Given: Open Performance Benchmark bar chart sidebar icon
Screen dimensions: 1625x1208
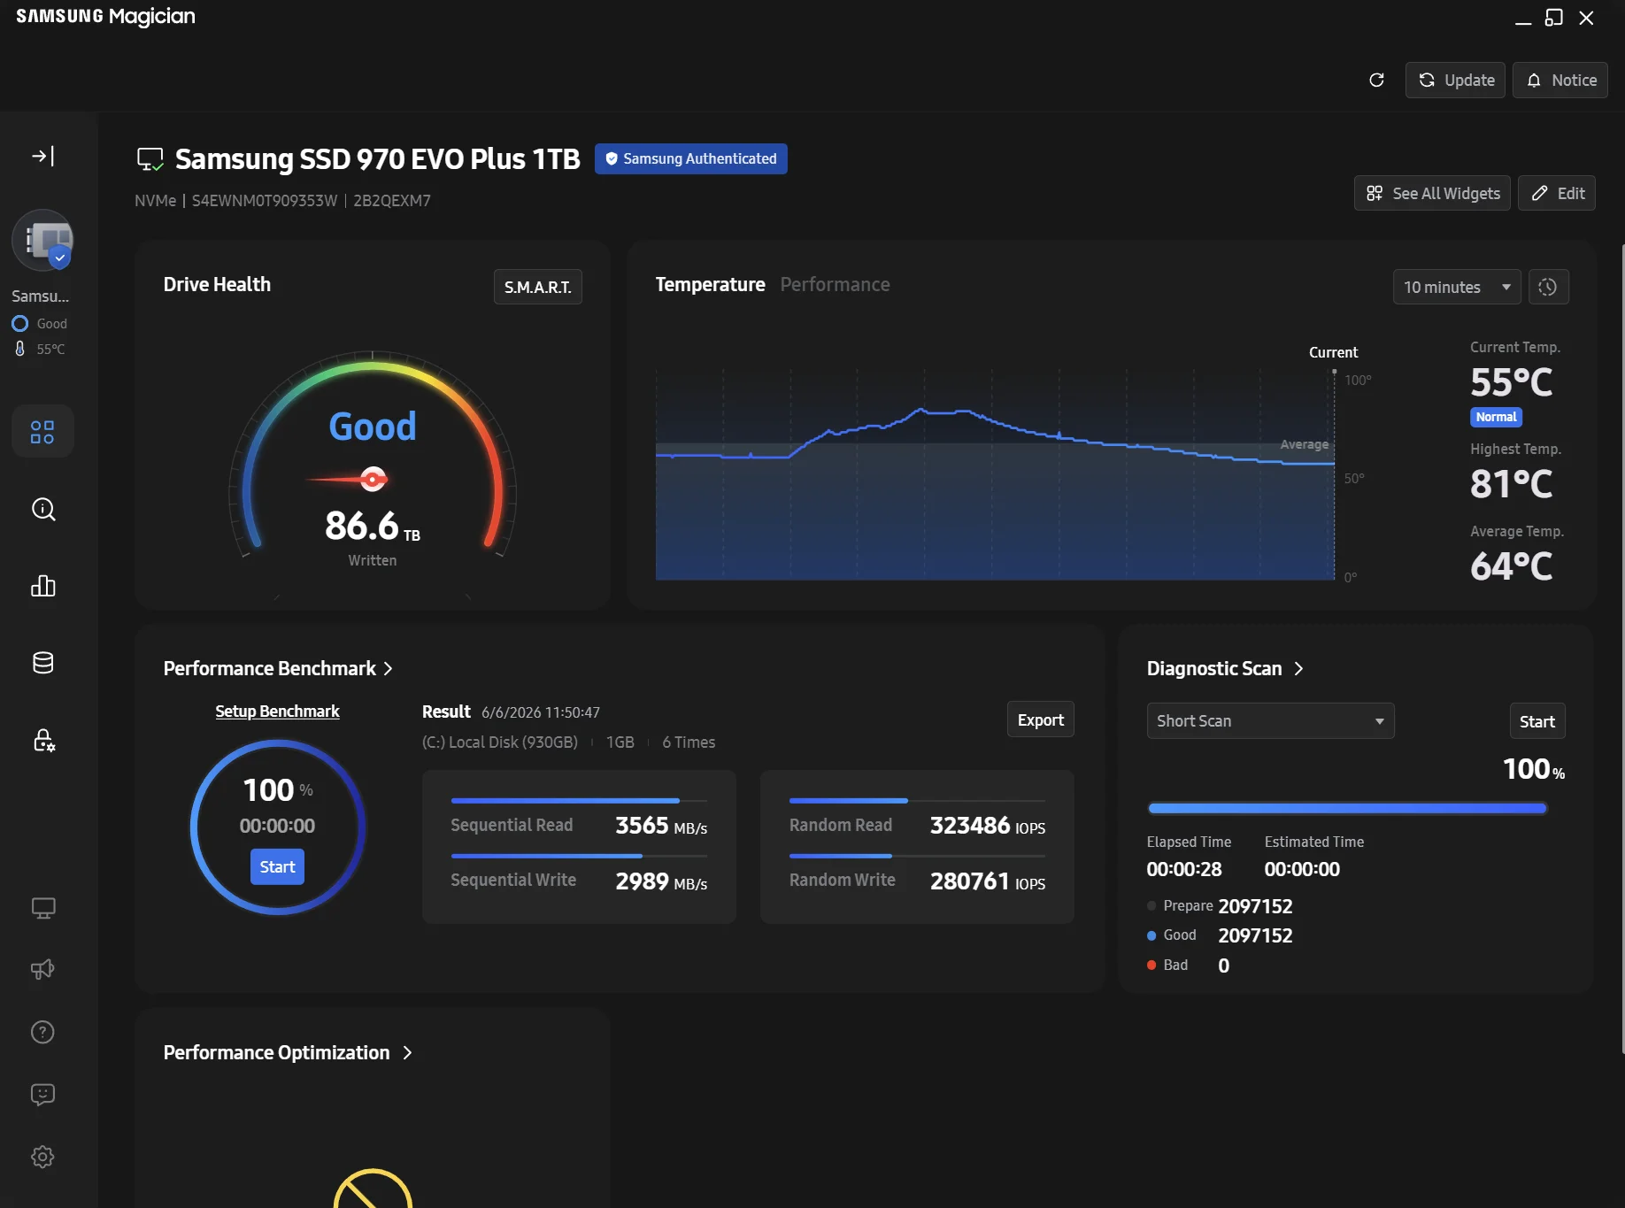Looking at the screenshot, I should coord(42,586).
